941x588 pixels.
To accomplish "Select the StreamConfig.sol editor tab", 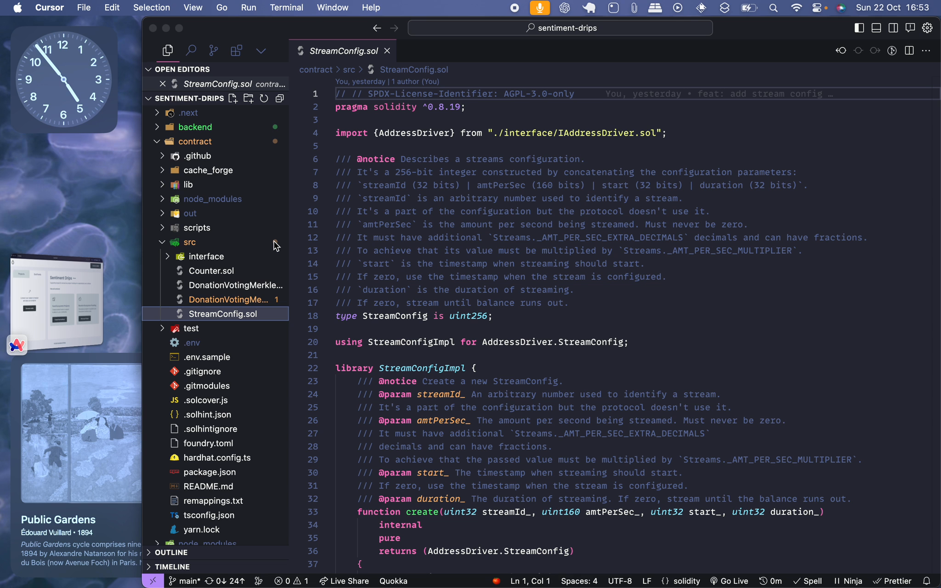I will [x=343, y=51].
